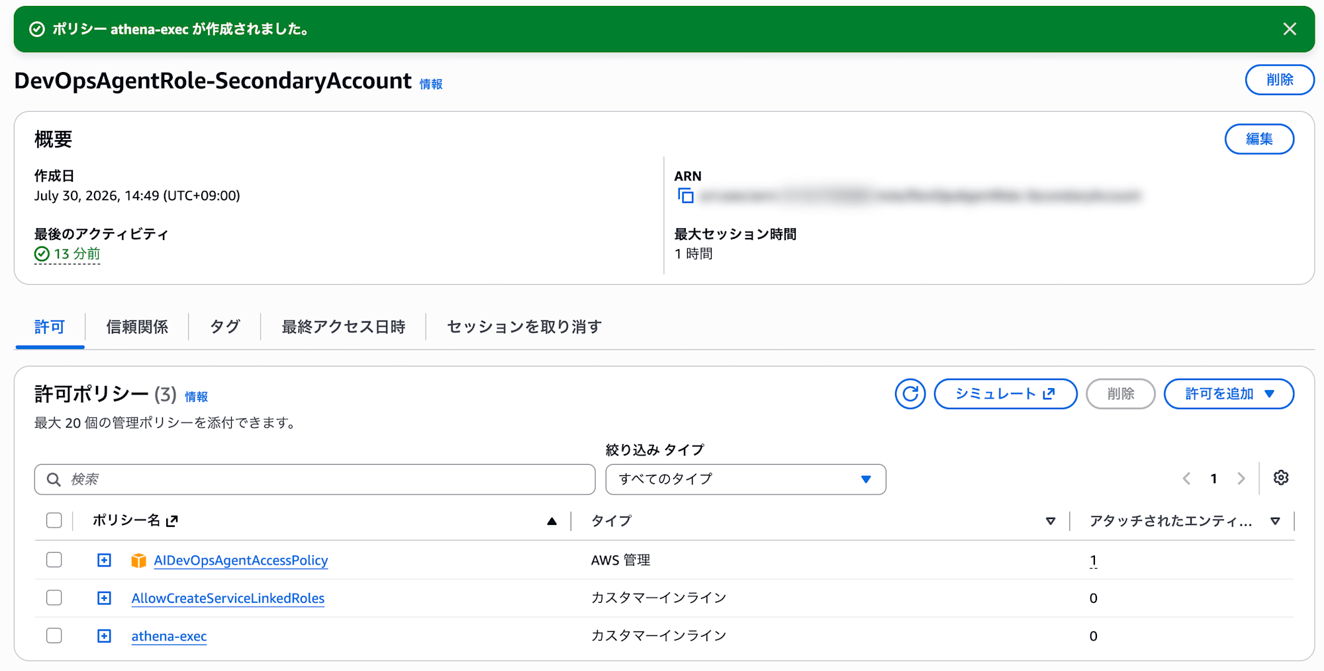Click the 0 entities count for athena-exec

1093,636
